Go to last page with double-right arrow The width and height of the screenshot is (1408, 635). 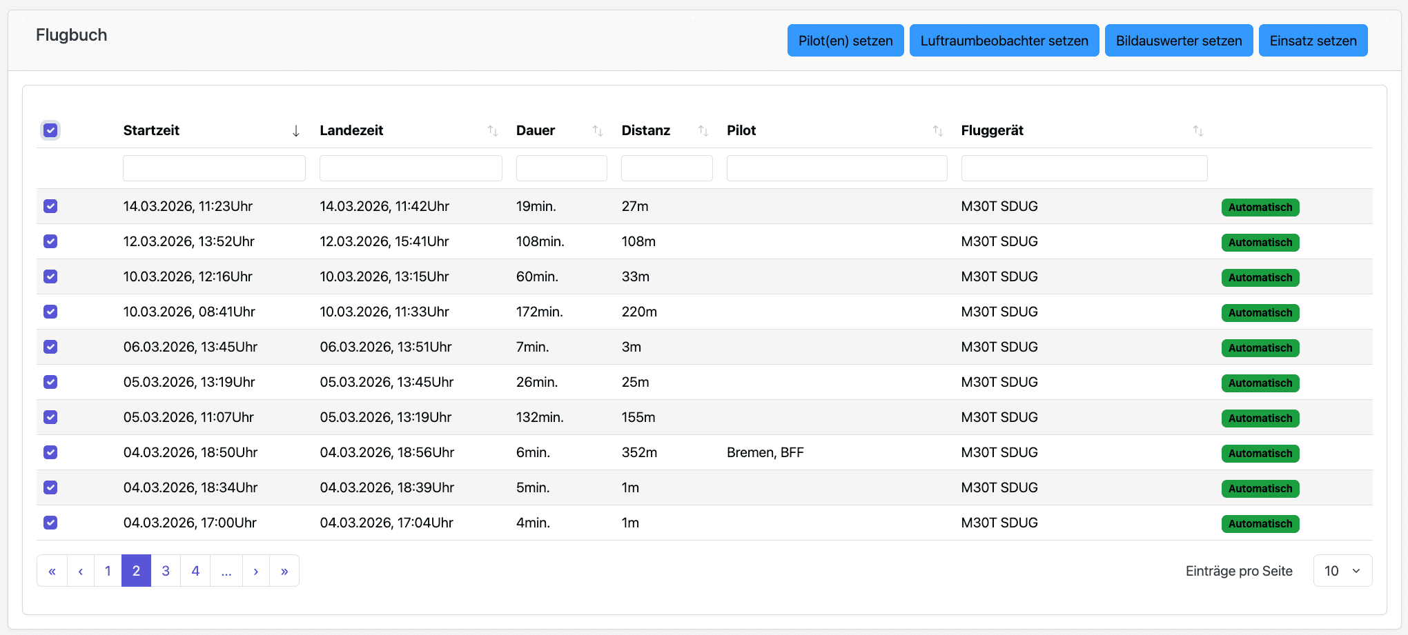tap(284, 571)
